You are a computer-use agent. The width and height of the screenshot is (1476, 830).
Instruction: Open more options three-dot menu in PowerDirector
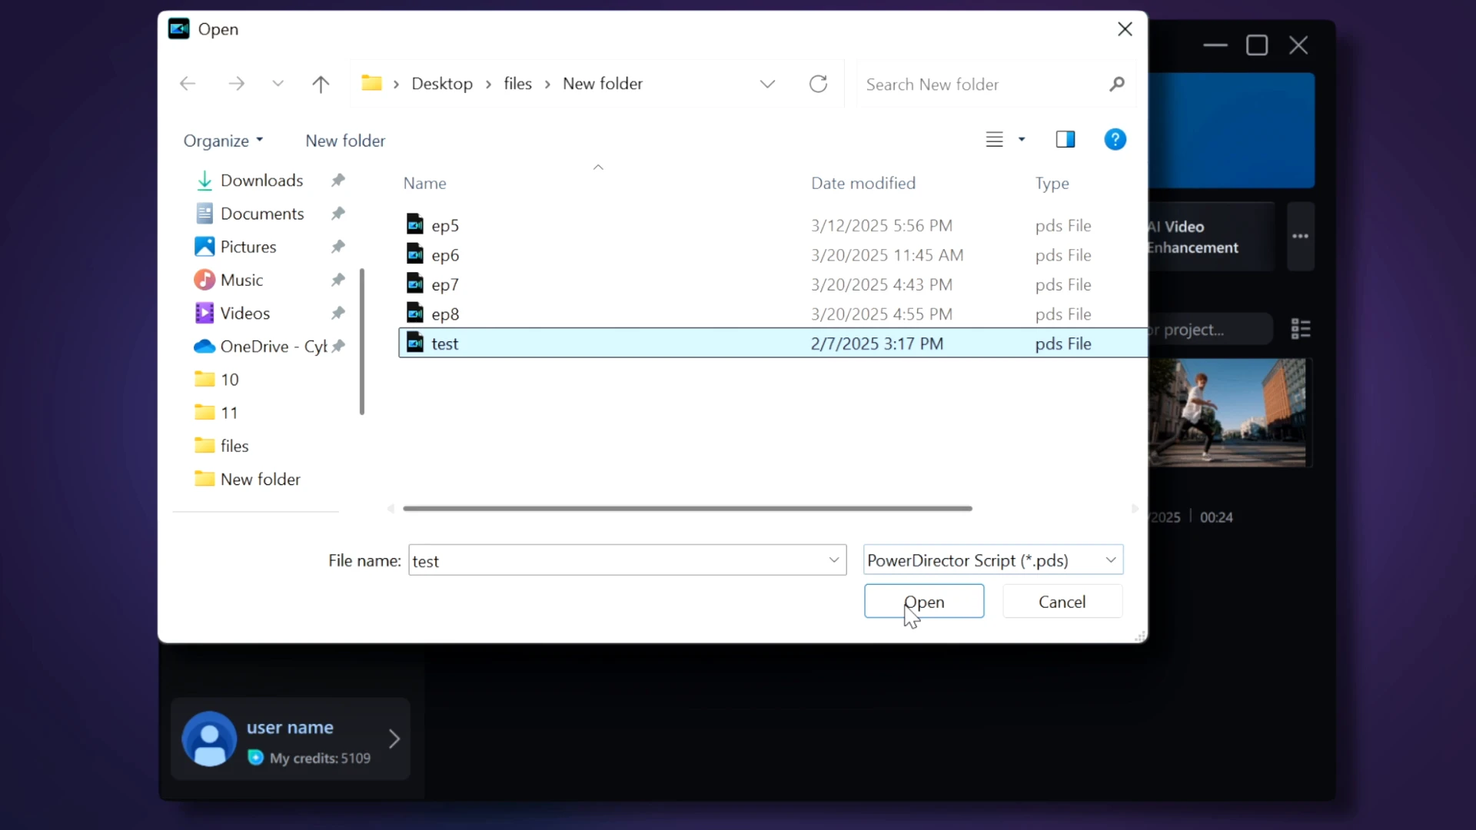[1301, 237]
